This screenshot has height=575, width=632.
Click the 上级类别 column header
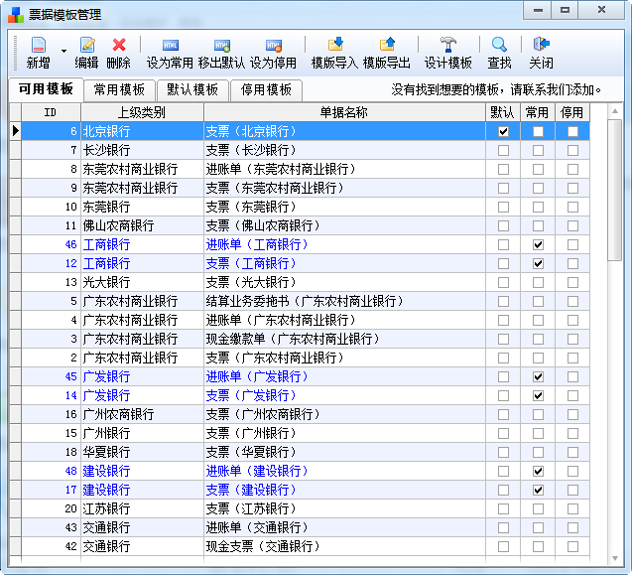(x=142, y=112)
